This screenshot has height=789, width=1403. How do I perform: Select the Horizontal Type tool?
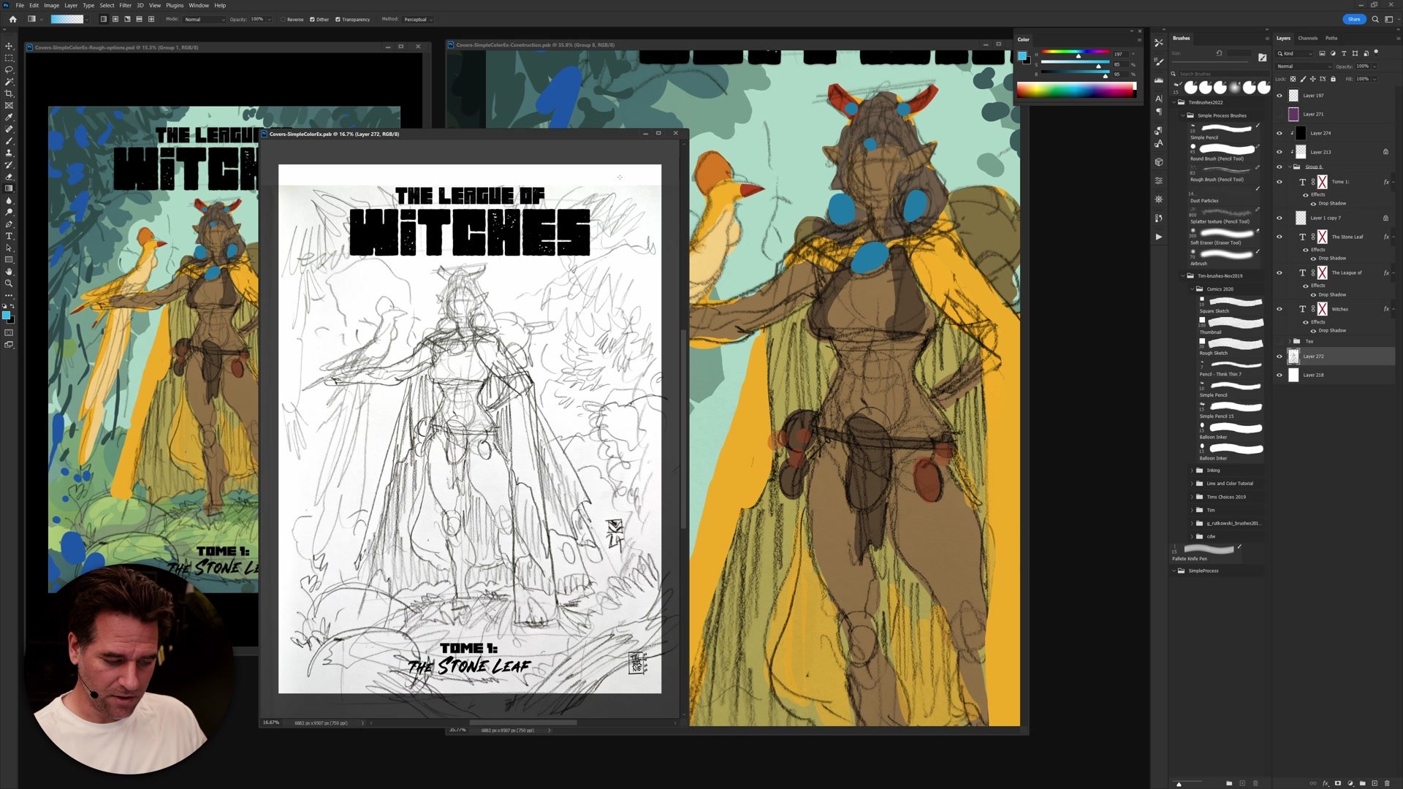pyautogui.click(x=9, y=236)
